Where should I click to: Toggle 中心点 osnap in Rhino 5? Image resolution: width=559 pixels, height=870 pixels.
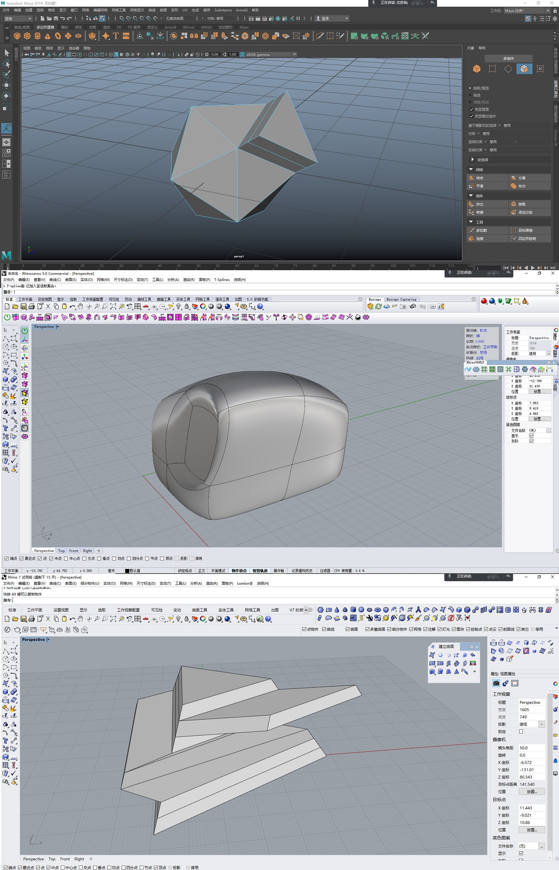[66, 558]
